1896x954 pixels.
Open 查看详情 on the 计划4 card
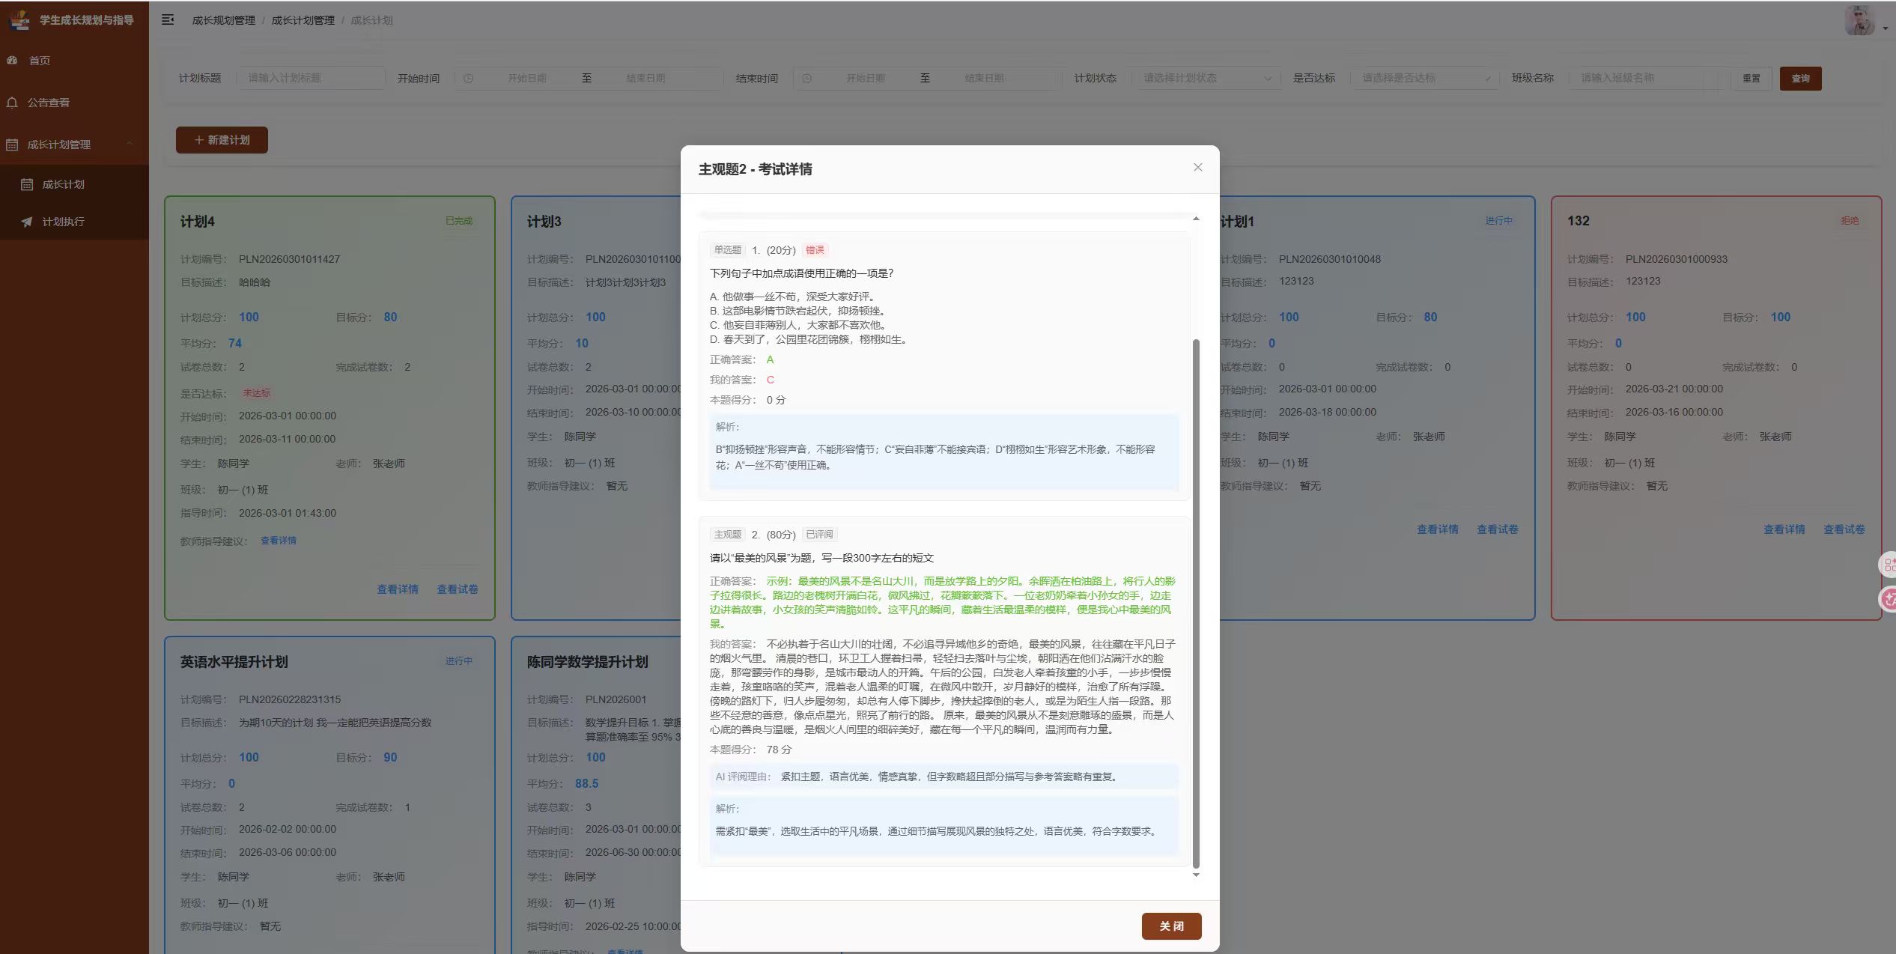coord(398,589)
